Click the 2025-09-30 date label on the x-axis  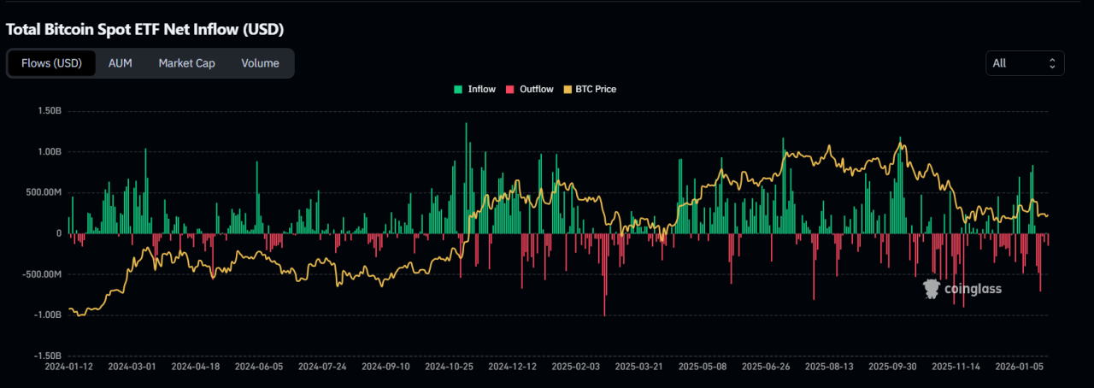coord(892,366)
